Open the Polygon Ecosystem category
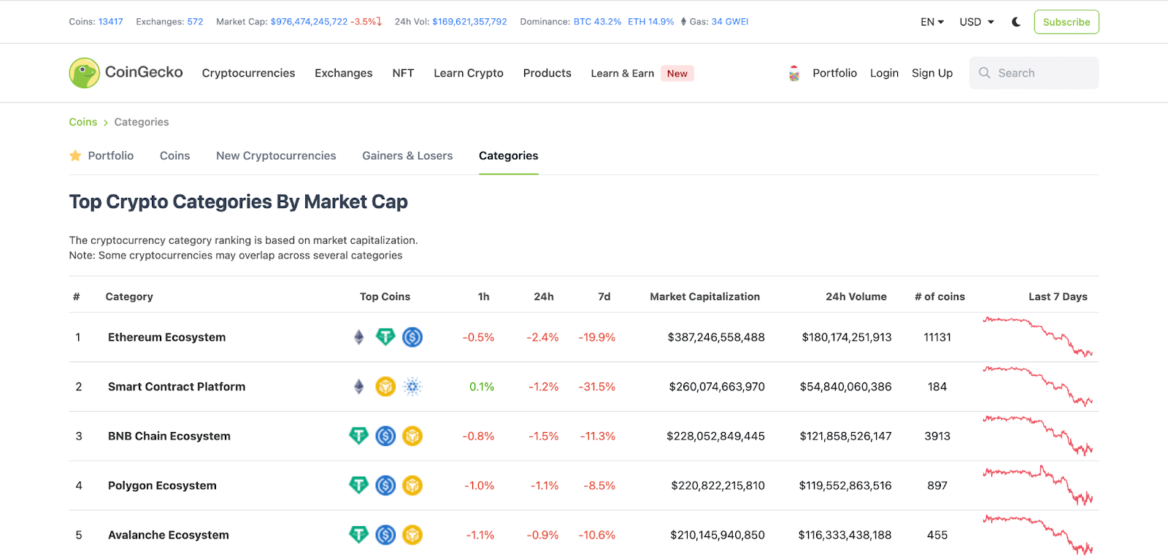Image resolution: width=1168 pixels, height=559 pixels. pos(162,485)
